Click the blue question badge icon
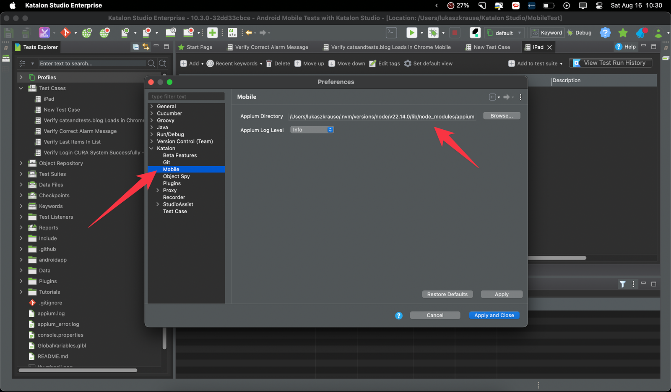The image size is (671, 392). [x=605, y=33]
